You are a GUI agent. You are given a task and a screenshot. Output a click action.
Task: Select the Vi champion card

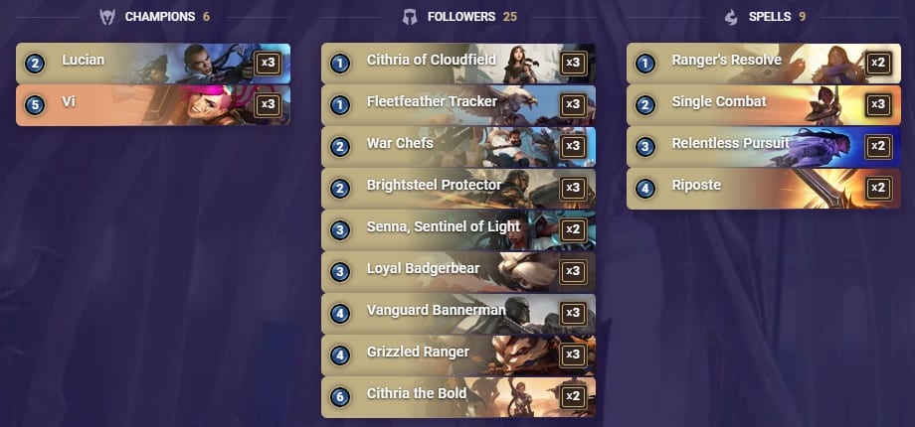click(153, 105)
